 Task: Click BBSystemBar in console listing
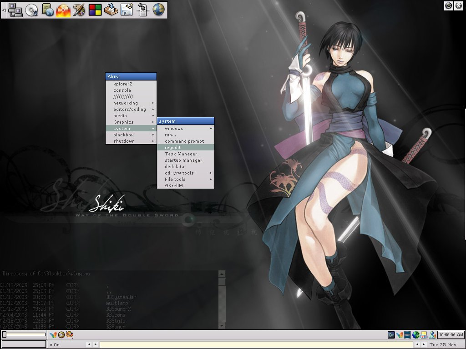pyautogui.click(x=121, y=297)
